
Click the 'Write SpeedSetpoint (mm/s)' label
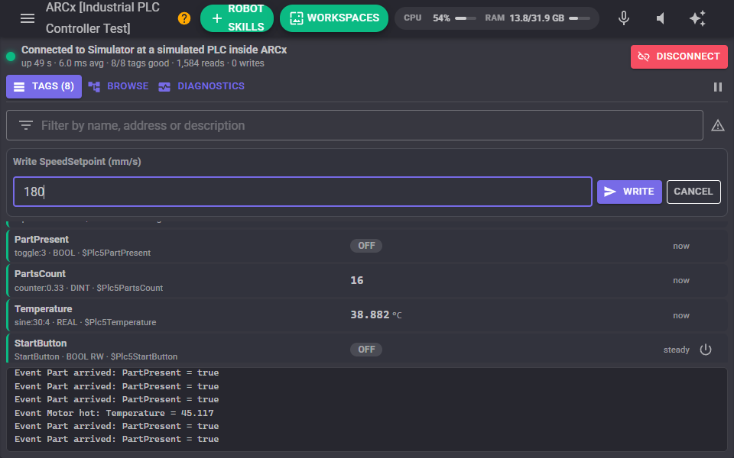(x=77, y=162)
